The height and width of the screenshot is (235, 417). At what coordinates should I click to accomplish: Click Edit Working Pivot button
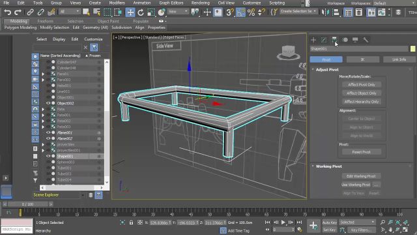pyautogui.click(x=361, y=176)
